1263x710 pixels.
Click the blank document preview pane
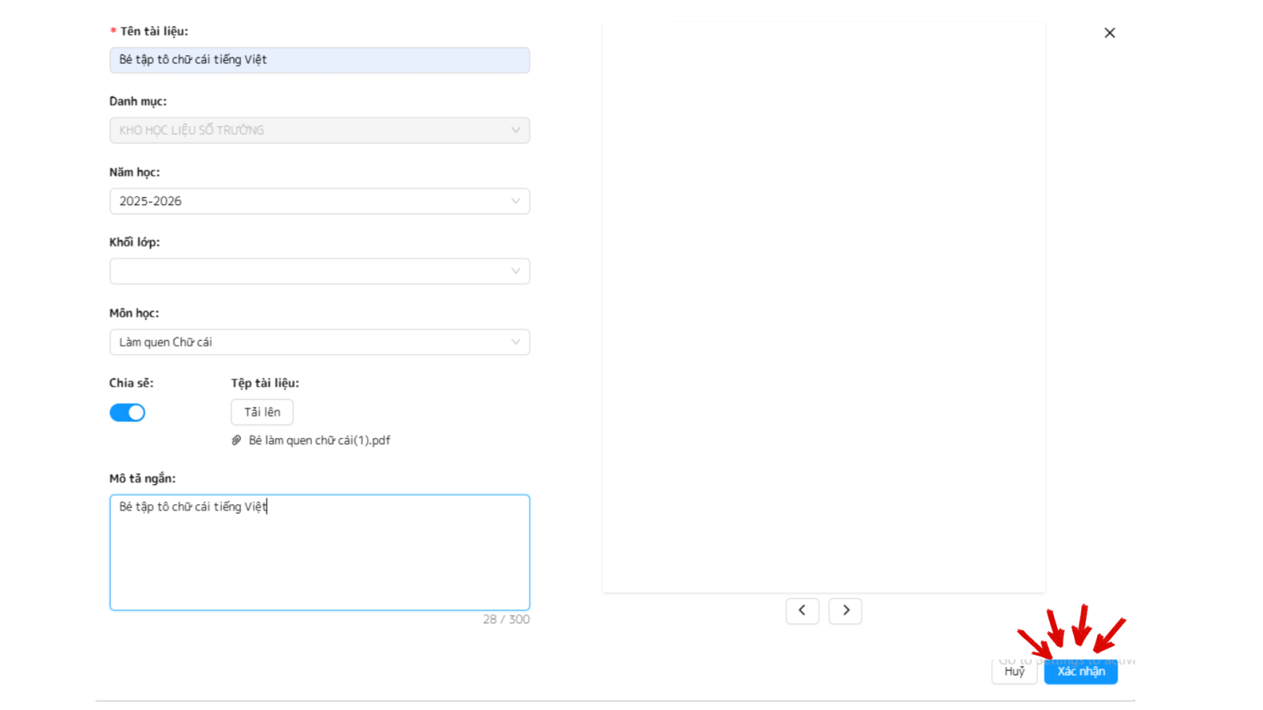point(823,308)
